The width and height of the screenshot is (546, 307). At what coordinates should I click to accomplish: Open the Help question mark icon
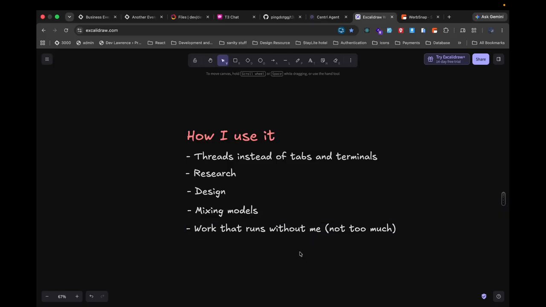pyautogui.click(x=498, y=296)
